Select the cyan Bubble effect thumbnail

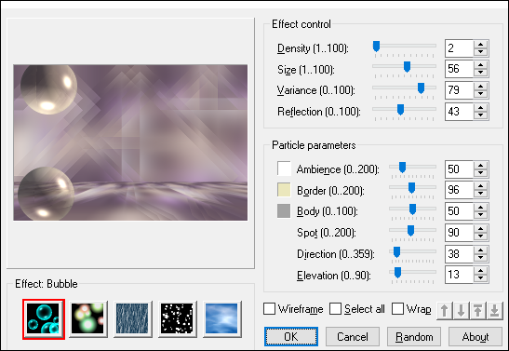44,319
